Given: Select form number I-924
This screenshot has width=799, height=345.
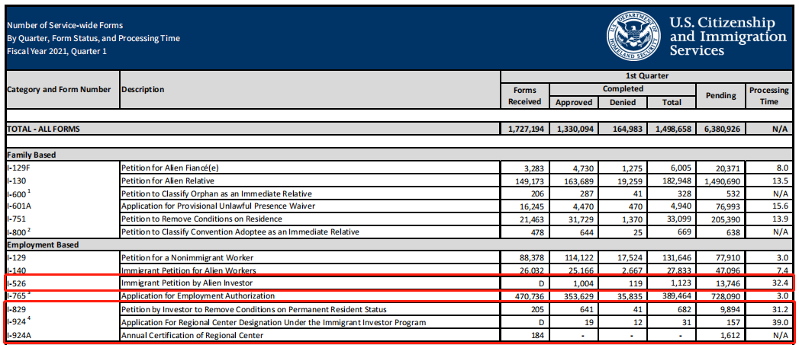Looking at the screenshot, I should [x=18, y=321].
